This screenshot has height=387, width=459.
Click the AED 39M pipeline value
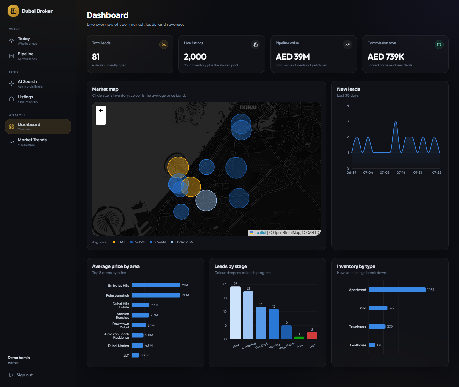pos(293,57)
